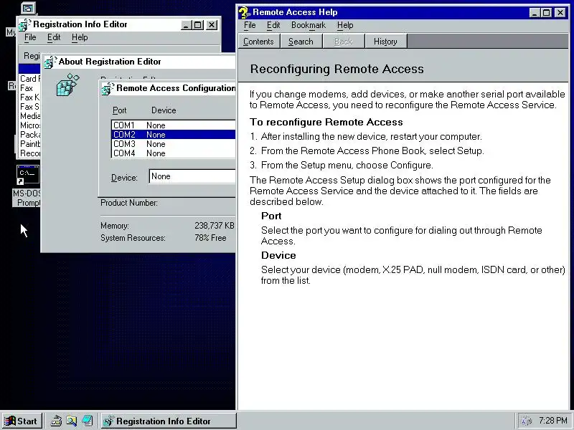Select the highlighted COM2 port row

(174, 135)
